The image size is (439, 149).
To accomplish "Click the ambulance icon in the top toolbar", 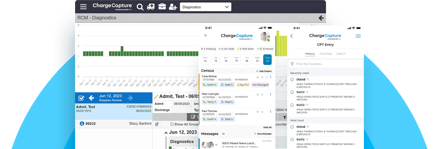I will pyautogui.click(x=151, y=7).
